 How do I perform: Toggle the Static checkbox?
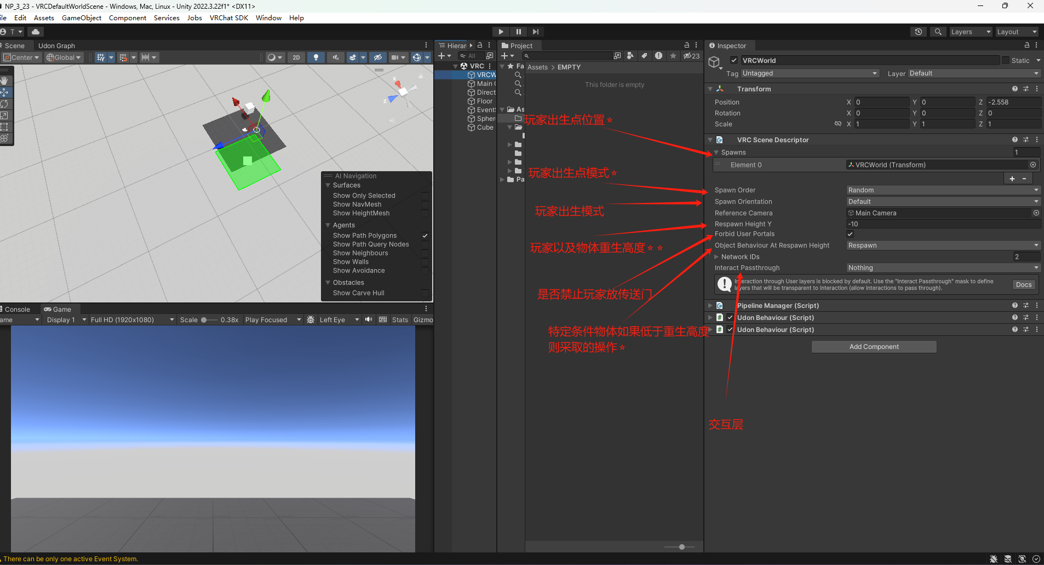coord(1006,60)
